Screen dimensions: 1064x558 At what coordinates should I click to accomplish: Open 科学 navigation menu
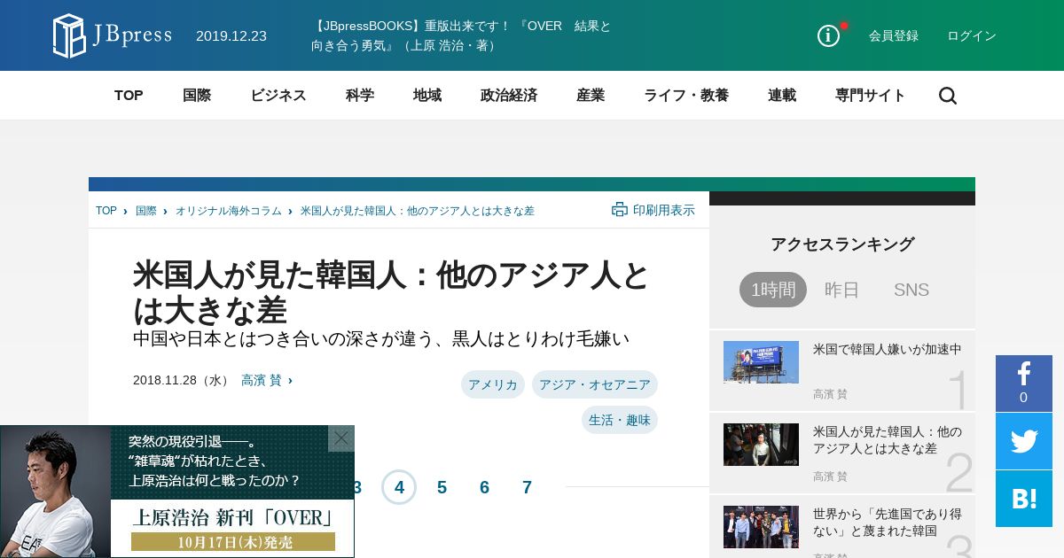click(360, 96)
